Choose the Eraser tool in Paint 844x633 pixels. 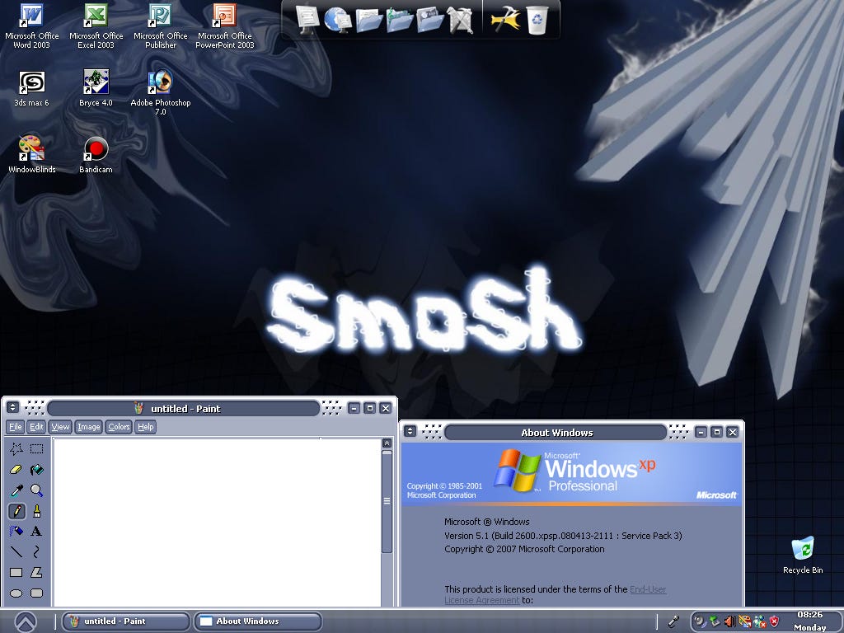16,469
